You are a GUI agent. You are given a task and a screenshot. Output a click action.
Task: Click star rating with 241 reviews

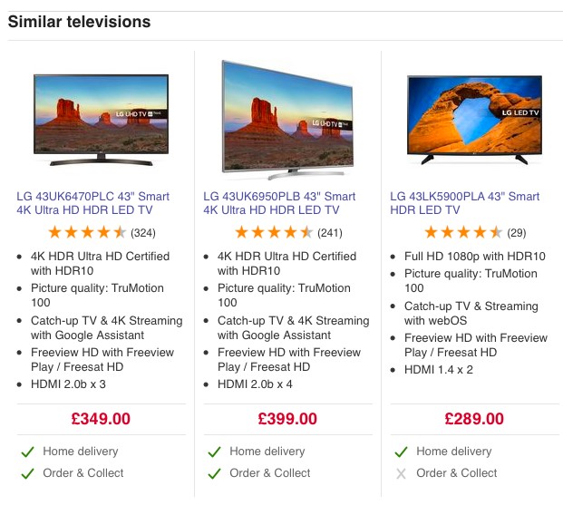click(x=274, y=232)
